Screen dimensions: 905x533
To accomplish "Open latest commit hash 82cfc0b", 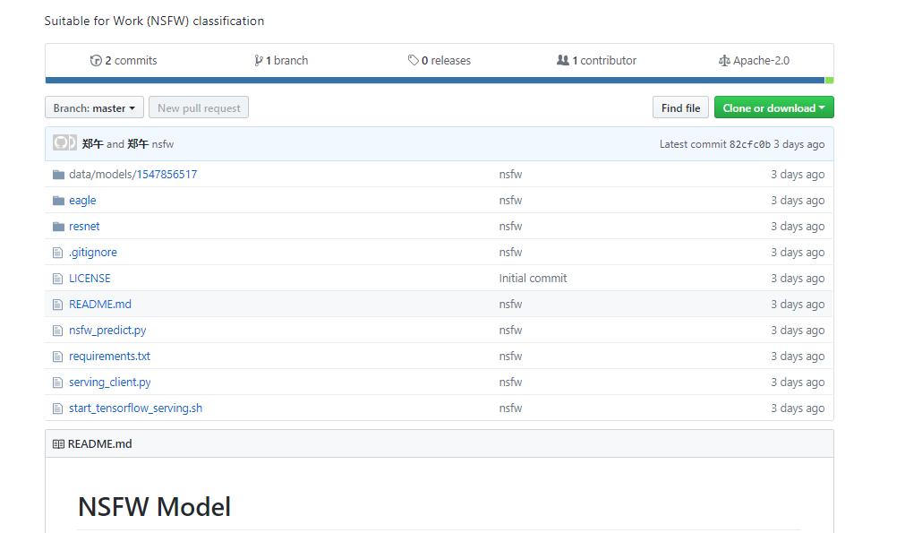I will (x=750, y=144).
